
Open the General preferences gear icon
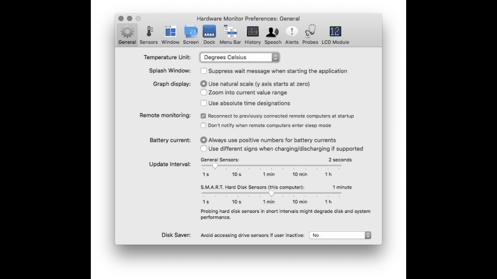[x=127, y=31]
